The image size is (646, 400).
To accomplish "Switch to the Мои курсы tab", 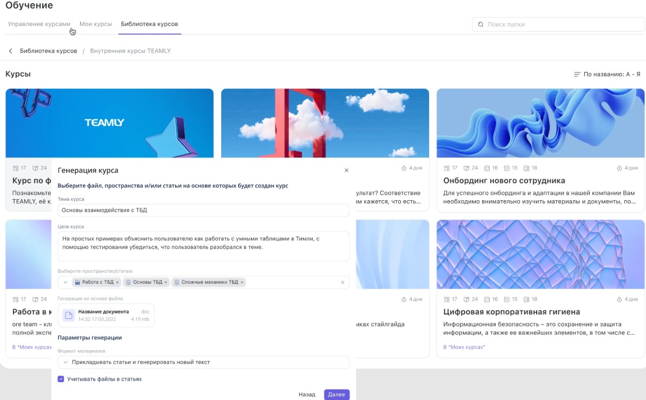I will tap(96, 24).
